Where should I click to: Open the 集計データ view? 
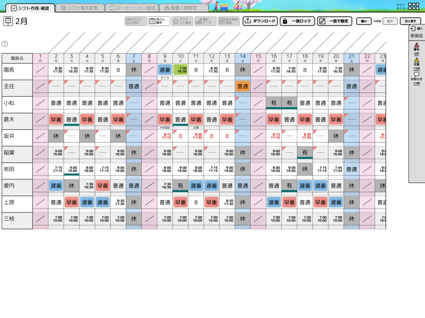(x=205, y=21)
